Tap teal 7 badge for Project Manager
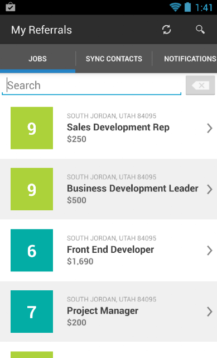 (x=32, y=312)
